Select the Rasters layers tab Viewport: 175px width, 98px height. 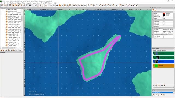[154, 51]
